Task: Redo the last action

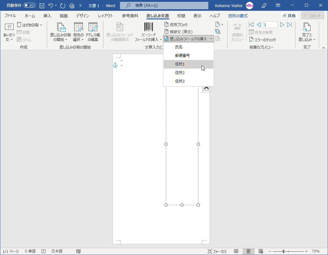Action: click(x=62, y=6)
